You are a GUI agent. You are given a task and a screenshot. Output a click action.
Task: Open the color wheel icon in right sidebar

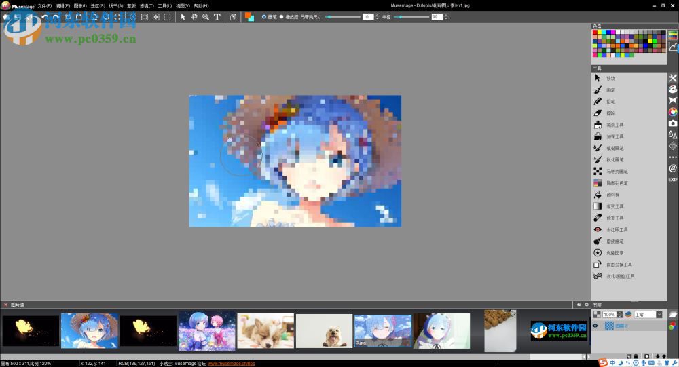pos(672,112)
